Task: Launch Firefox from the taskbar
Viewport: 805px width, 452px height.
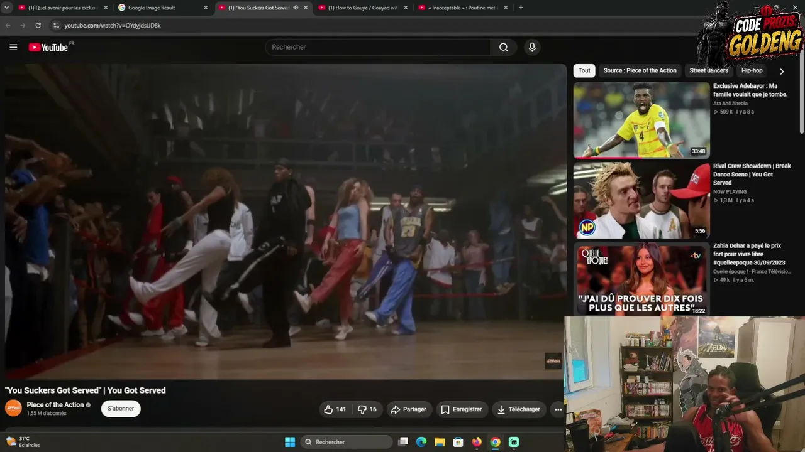Action: click(477, 442)
